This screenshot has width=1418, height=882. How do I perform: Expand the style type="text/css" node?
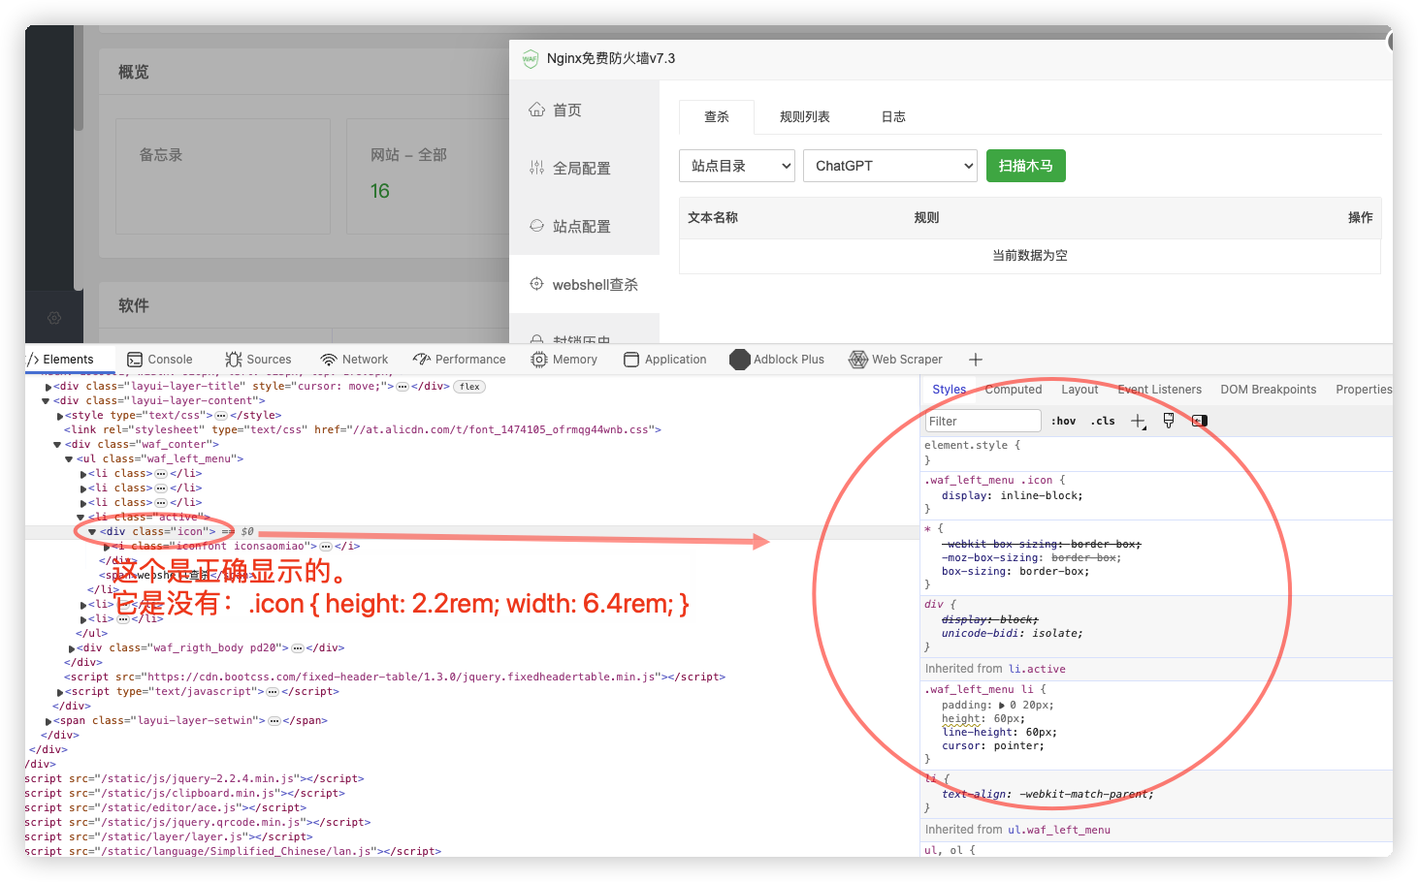coord(60,416)
